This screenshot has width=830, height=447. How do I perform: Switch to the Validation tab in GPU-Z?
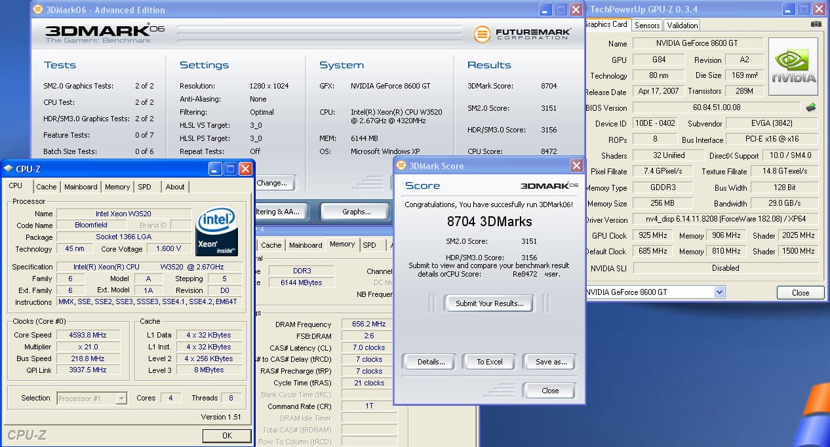coord(682,26)
